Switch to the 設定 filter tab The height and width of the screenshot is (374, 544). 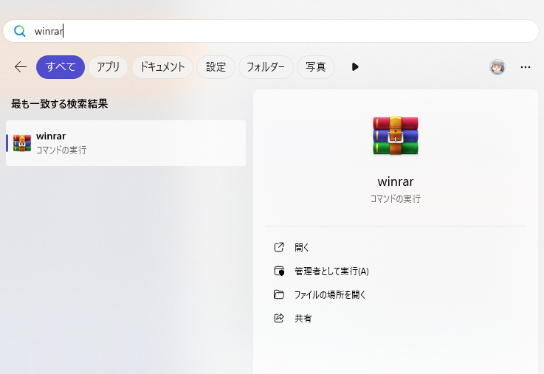point(216,67)
